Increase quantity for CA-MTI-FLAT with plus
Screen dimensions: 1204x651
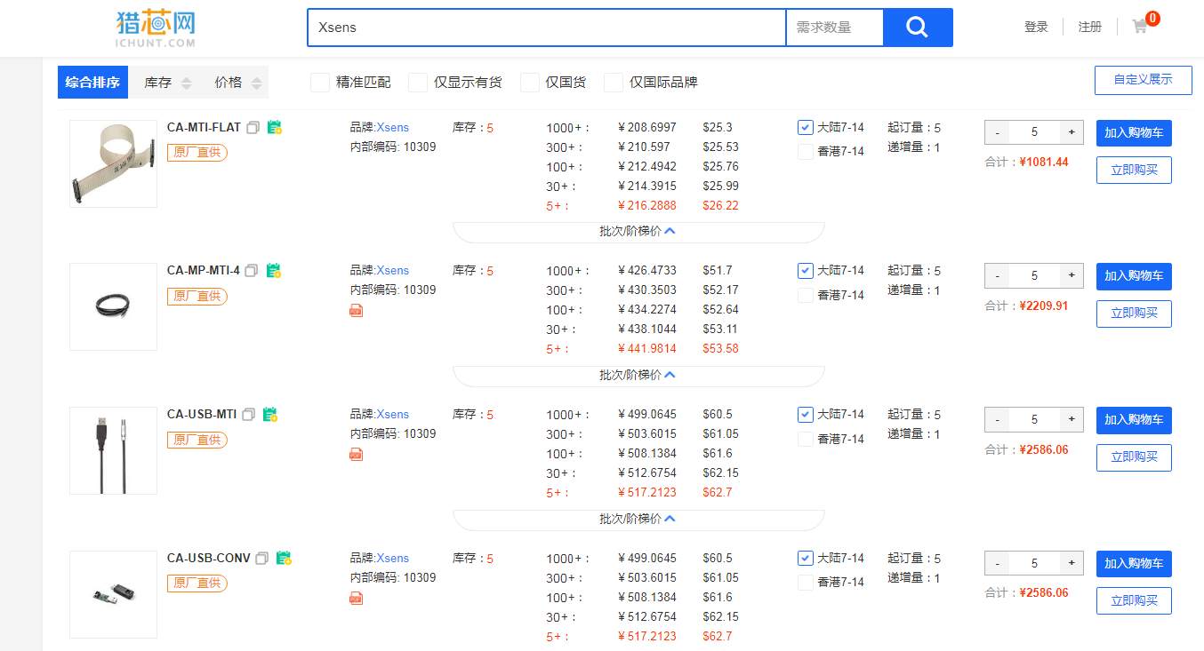1072,132
